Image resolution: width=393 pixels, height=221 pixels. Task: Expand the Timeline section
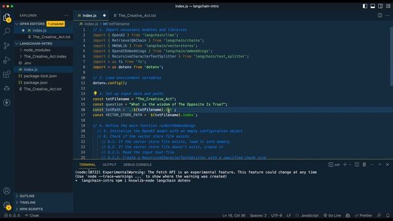click(x=27, y=203)
